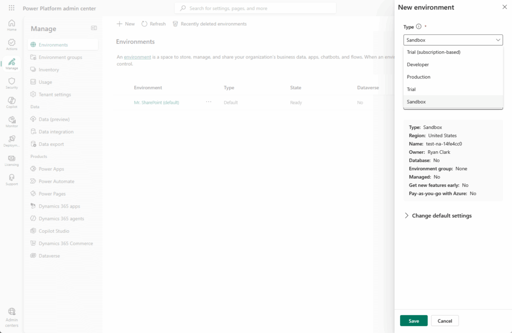The image size is (512, 333).
Task: Click the Usage chart icon
Action: pyautogui.click(x=33, y=82)
